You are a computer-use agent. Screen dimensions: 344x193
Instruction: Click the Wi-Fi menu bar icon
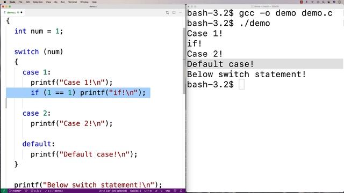click(312, 2)
